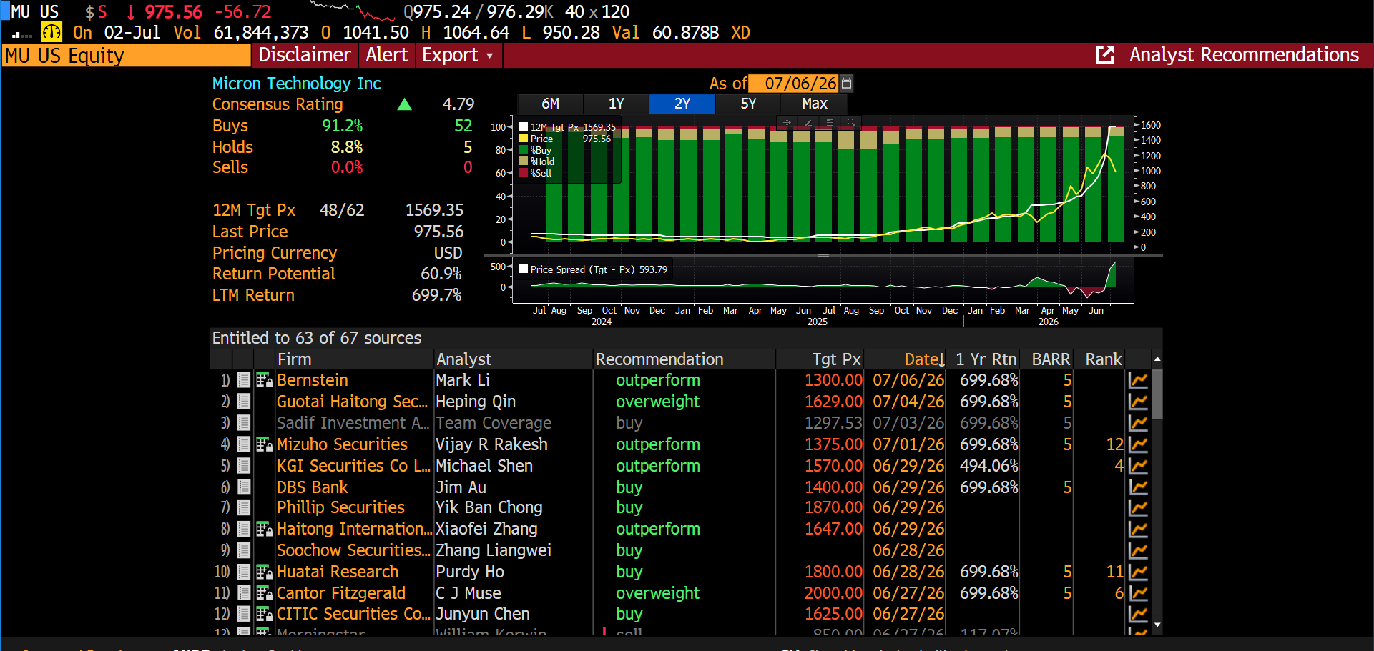Click the chart zoom magnifier icon

coord(851,123)
